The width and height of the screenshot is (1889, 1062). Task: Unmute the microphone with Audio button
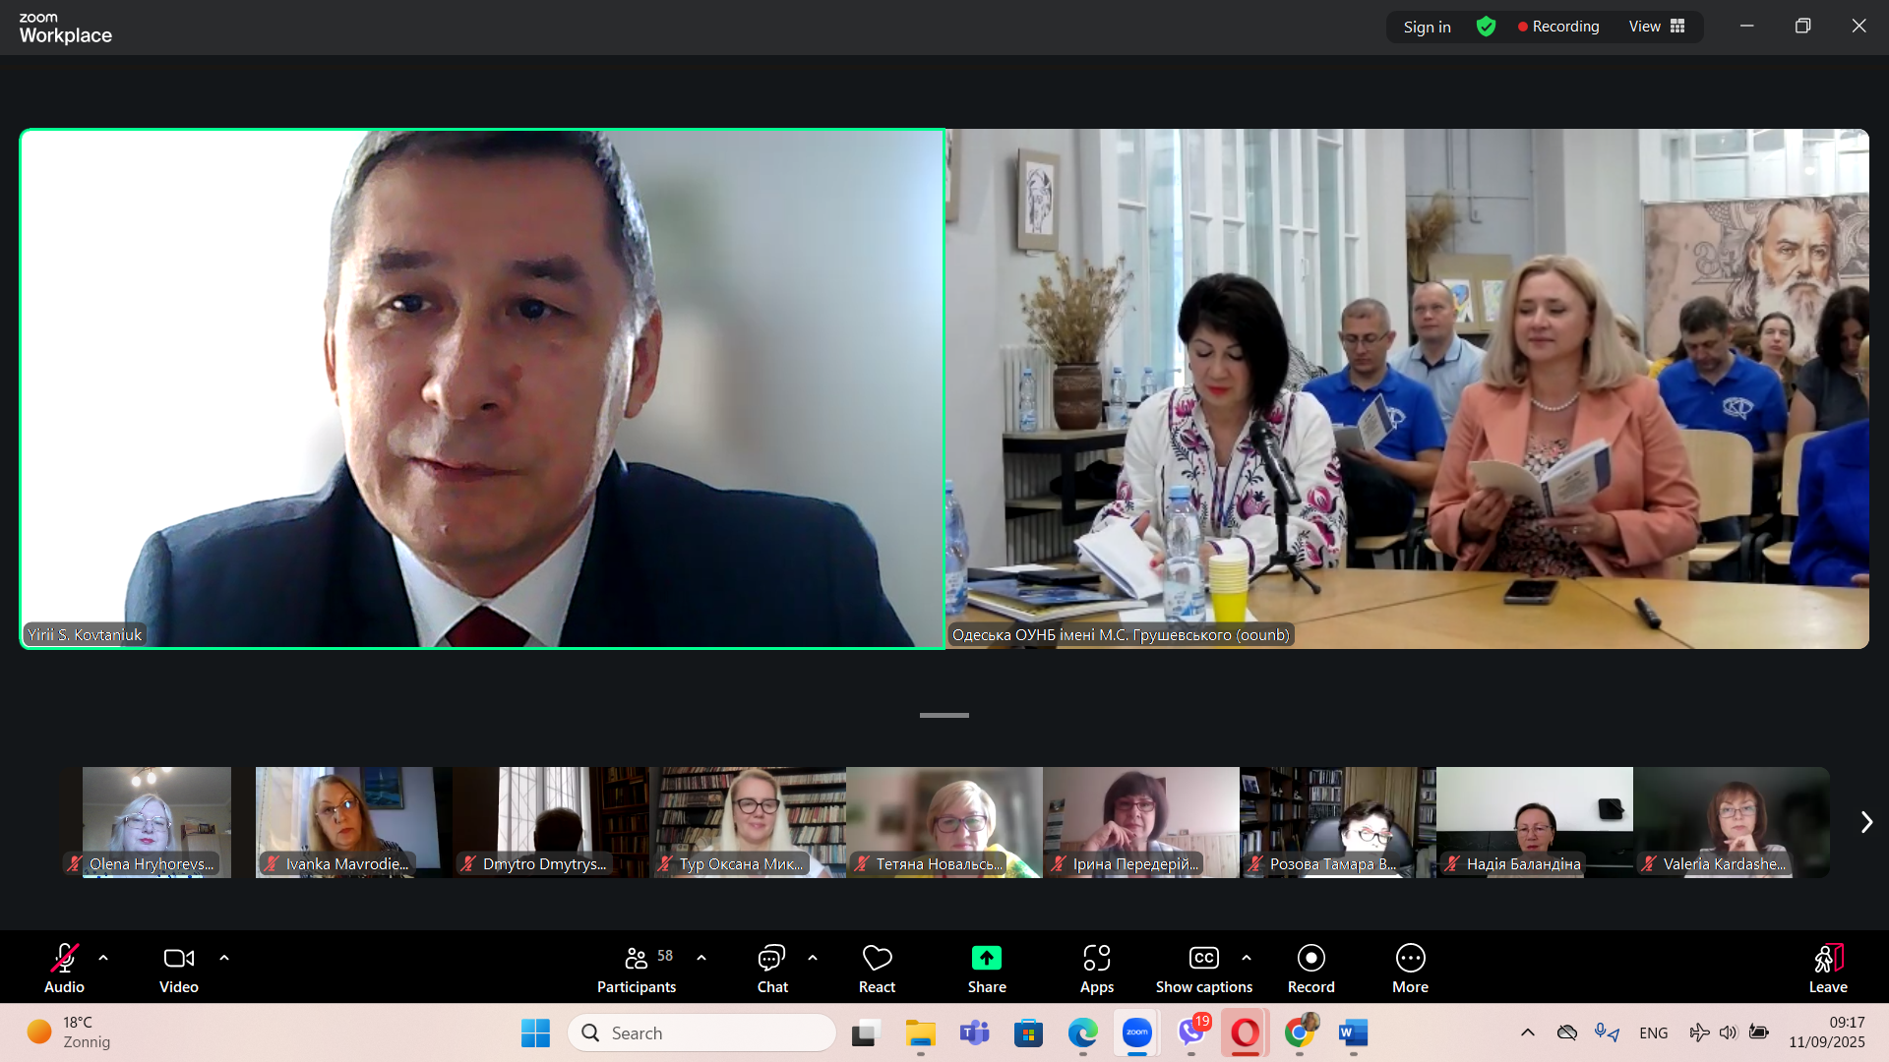pyautogui.click(x=64, y=969)
